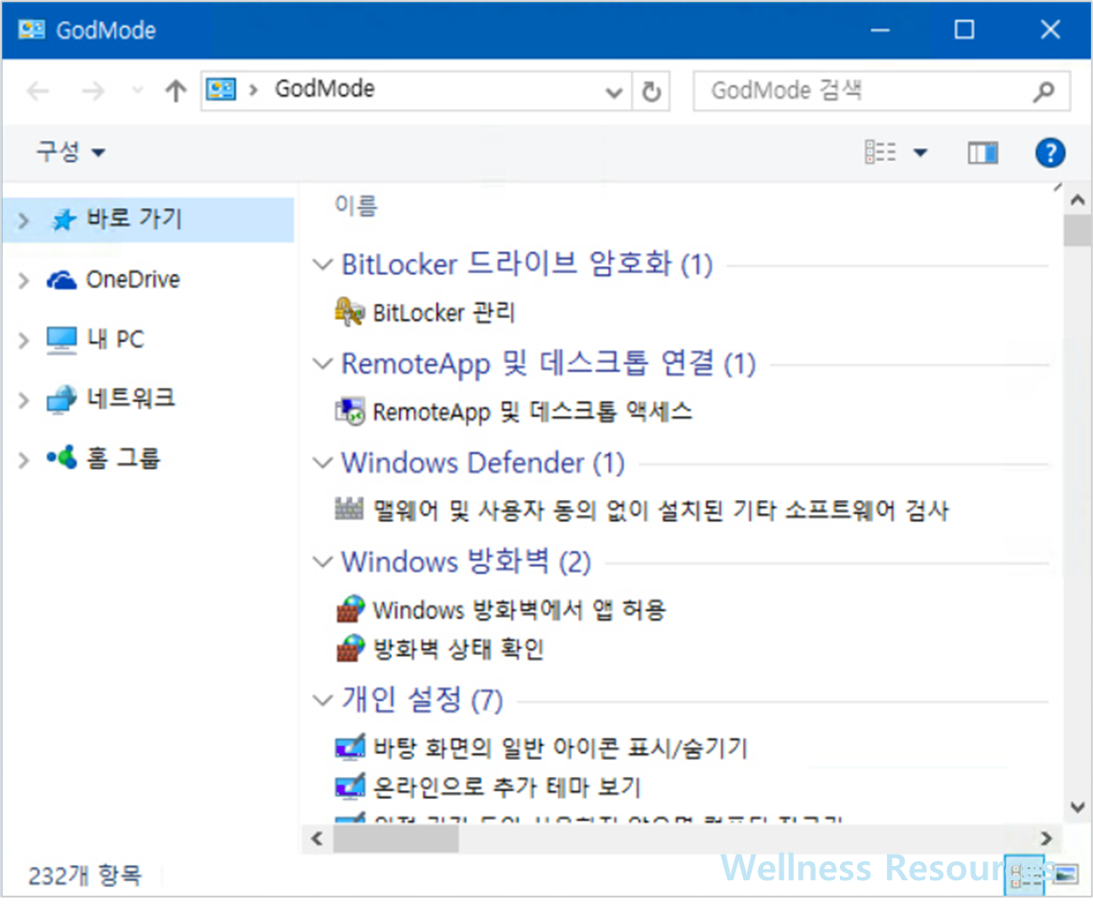The height and width of the screenshot is (910, 1093).
Task: Open Help with the question mark
Action: click(x=1050, y=152)
